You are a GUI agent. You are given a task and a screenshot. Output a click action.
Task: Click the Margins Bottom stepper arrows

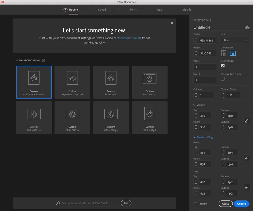coord(223,116)
